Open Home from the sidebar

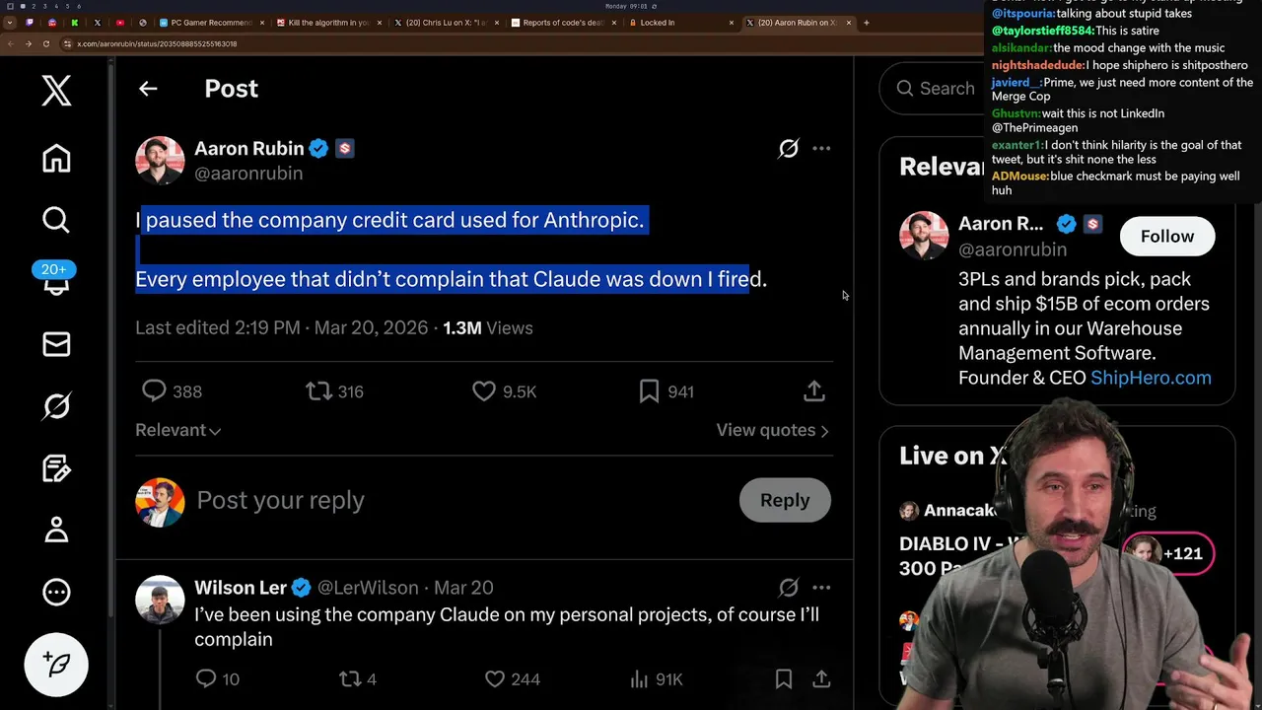[56, 158]
